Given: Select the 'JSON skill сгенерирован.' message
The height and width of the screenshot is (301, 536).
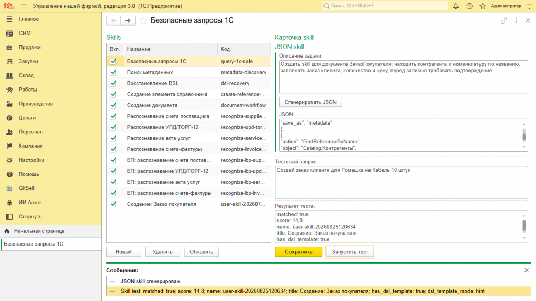Looking at the screenshot, I should (319, 281).
